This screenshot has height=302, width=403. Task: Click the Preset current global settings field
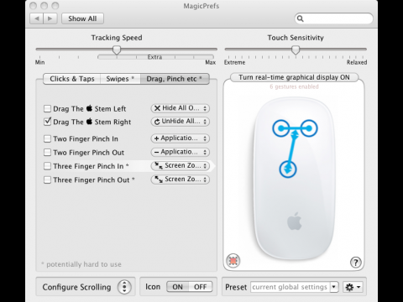pos(290,287)
